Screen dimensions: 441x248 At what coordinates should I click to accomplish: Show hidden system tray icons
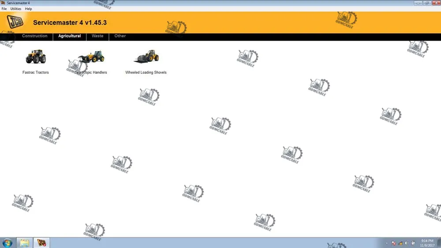(x=387, y=243)
